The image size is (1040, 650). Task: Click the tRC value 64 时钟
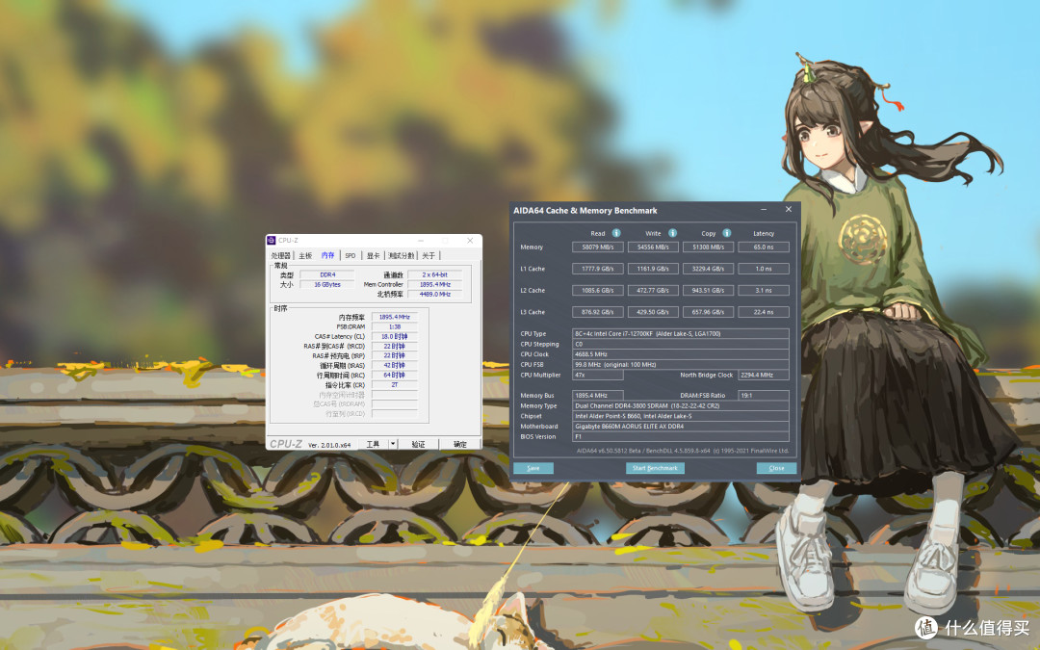[x=395, y=375]
